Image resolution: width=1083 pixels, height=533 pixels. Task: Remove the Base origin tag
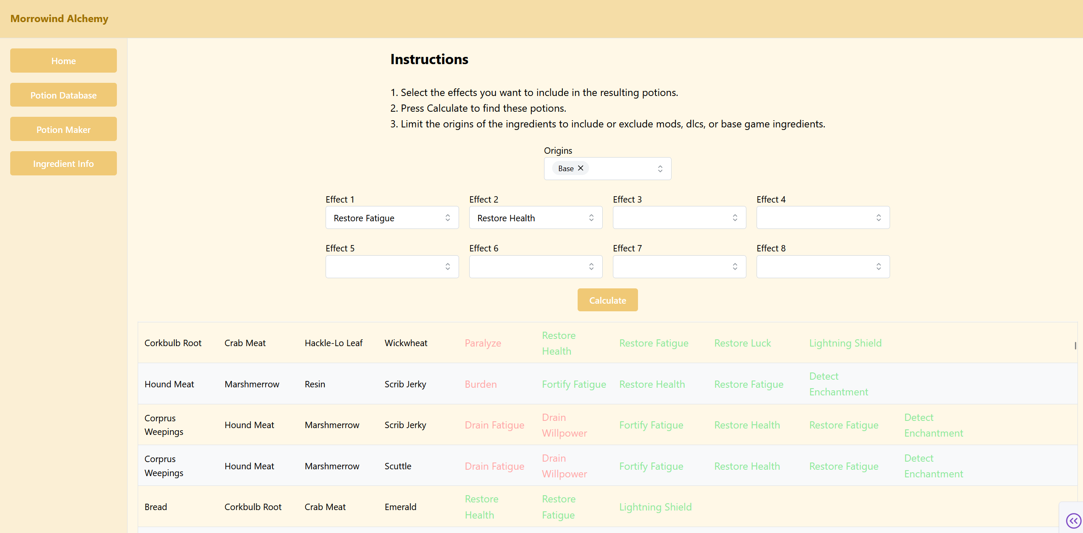(x=581, y=168)
